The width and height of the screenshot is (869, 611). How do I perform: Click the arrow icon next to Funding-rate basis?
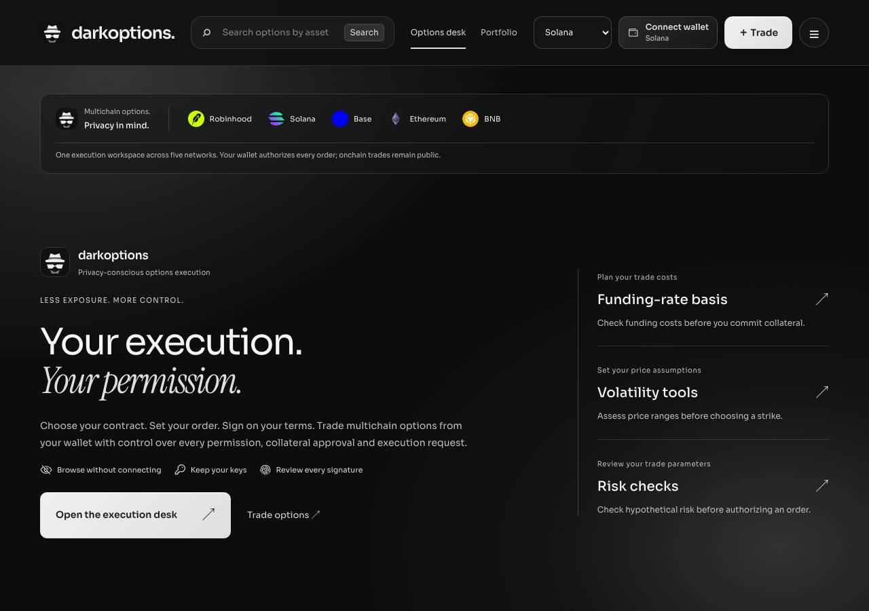[821, 299]
